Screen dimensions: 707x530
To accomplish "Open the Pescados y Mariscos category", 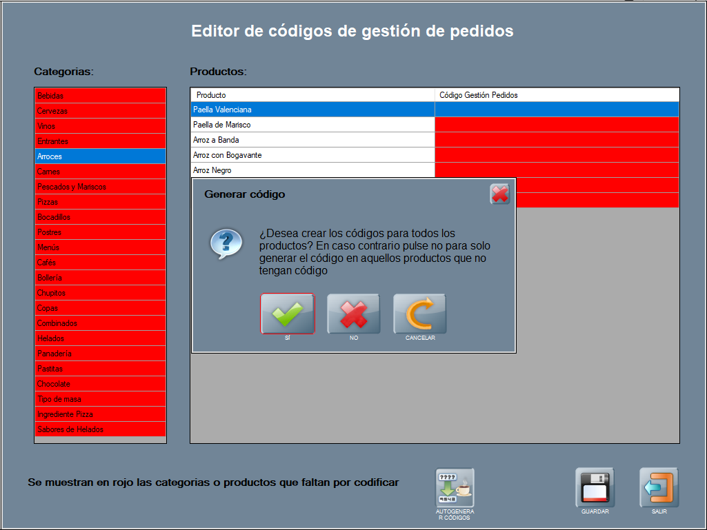I will [x=100, y=187].
